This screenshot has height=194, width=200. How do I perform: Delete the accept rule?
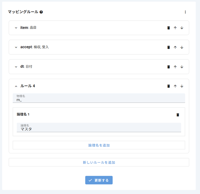pos(168,47)
